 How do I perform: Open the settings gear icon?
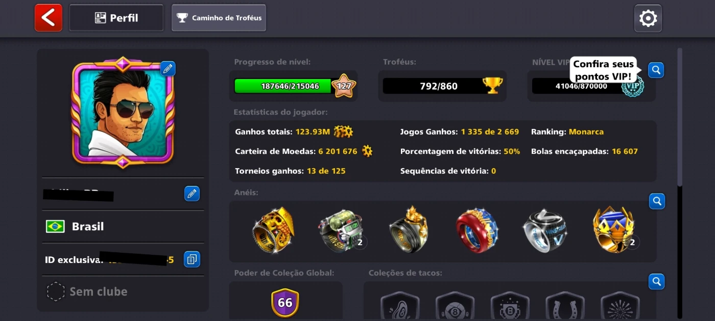point(648,18)
